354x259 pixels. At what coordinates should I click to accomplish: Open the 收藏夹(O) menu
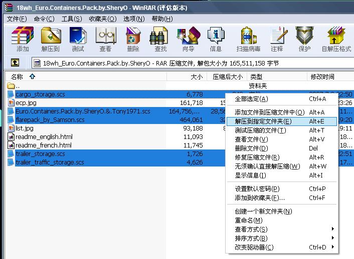click(103, 18)
